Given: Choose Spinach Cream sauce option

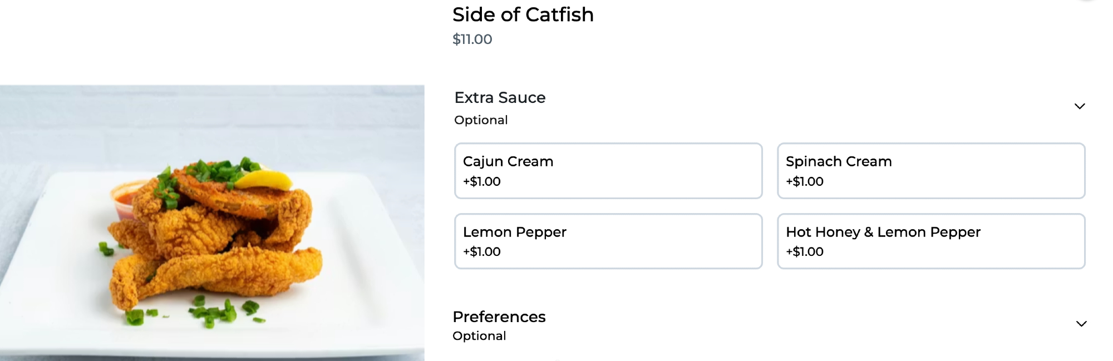Looking at the screenshot, I should coord(930,170).
